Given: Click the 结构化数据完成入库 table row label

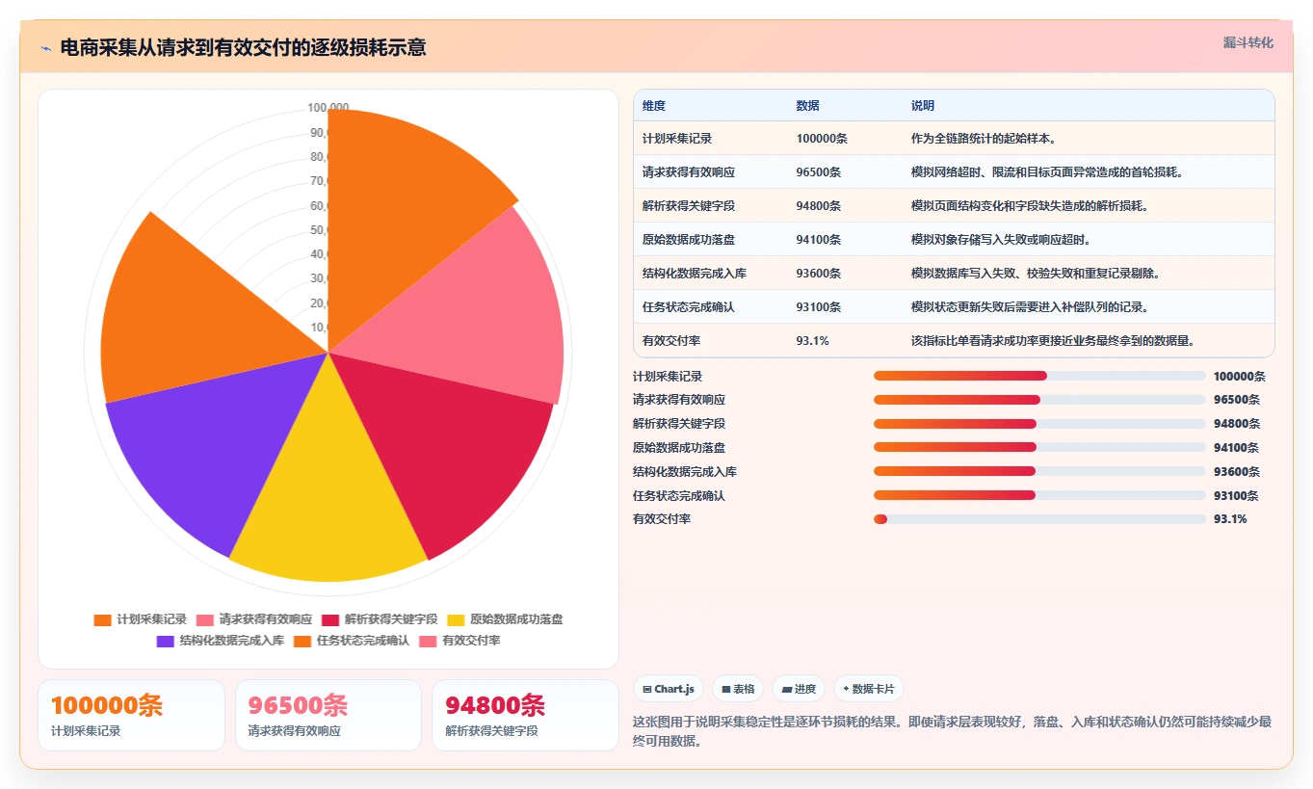Looking at the screenshot, I should (695, 274).
